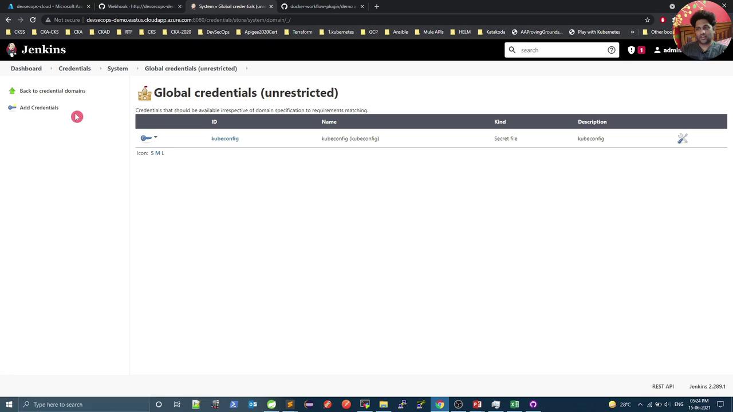Screen dimensions: 733x412
Task: Click the search help question mark icon
Action: [612, 50]
